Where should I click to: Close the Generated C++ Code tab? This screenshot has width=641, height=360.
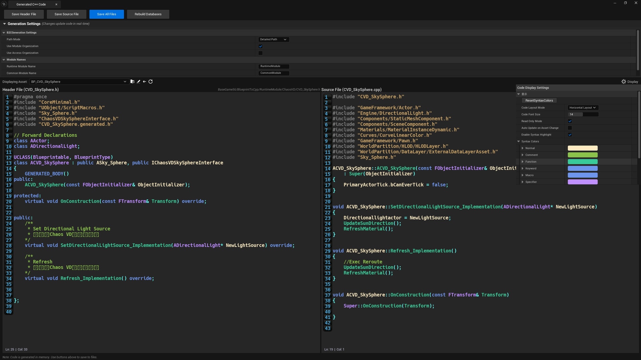coord(56,4)
